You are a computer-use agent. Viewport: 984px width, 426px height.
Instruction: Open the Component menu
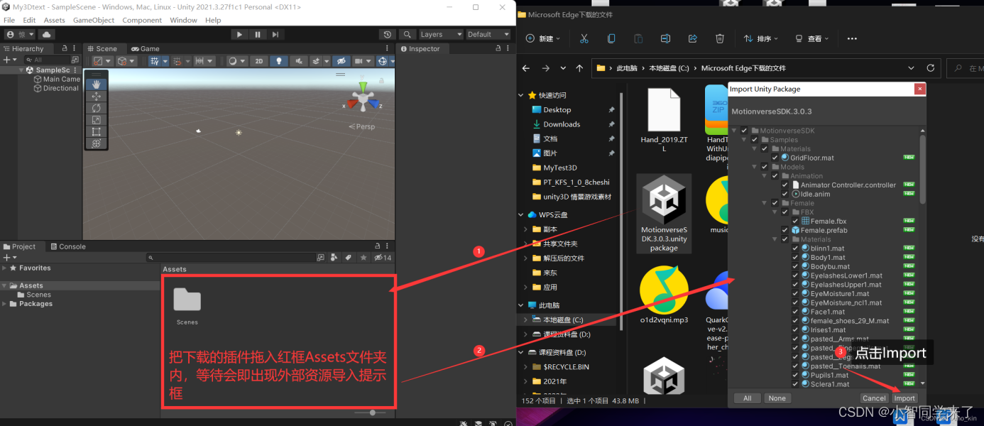tap(142, 20)
